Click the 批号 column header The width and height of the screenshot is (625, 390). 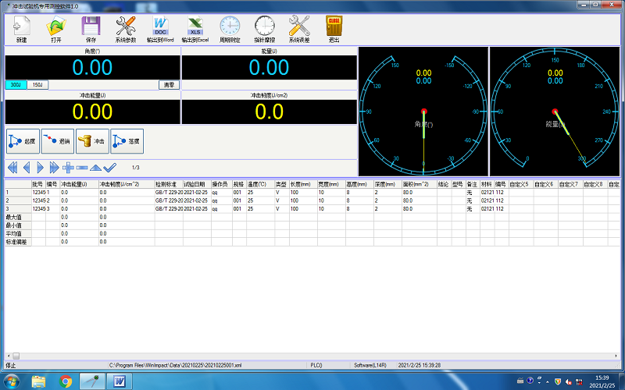pyautogui.click(x=38, y=184)
